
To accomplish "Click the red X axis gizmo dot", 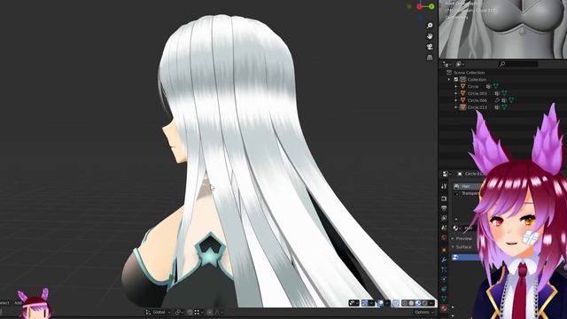I will click(419, 6).
